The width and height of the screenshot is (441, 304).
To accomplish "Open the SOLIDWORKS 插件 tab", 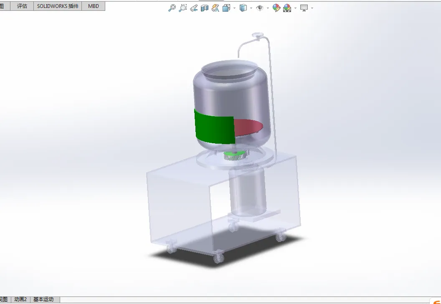I will tap(58, 6).
